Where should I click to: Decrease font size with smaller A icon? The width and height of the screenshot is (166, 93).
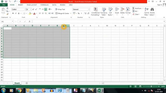pos(36,9)
